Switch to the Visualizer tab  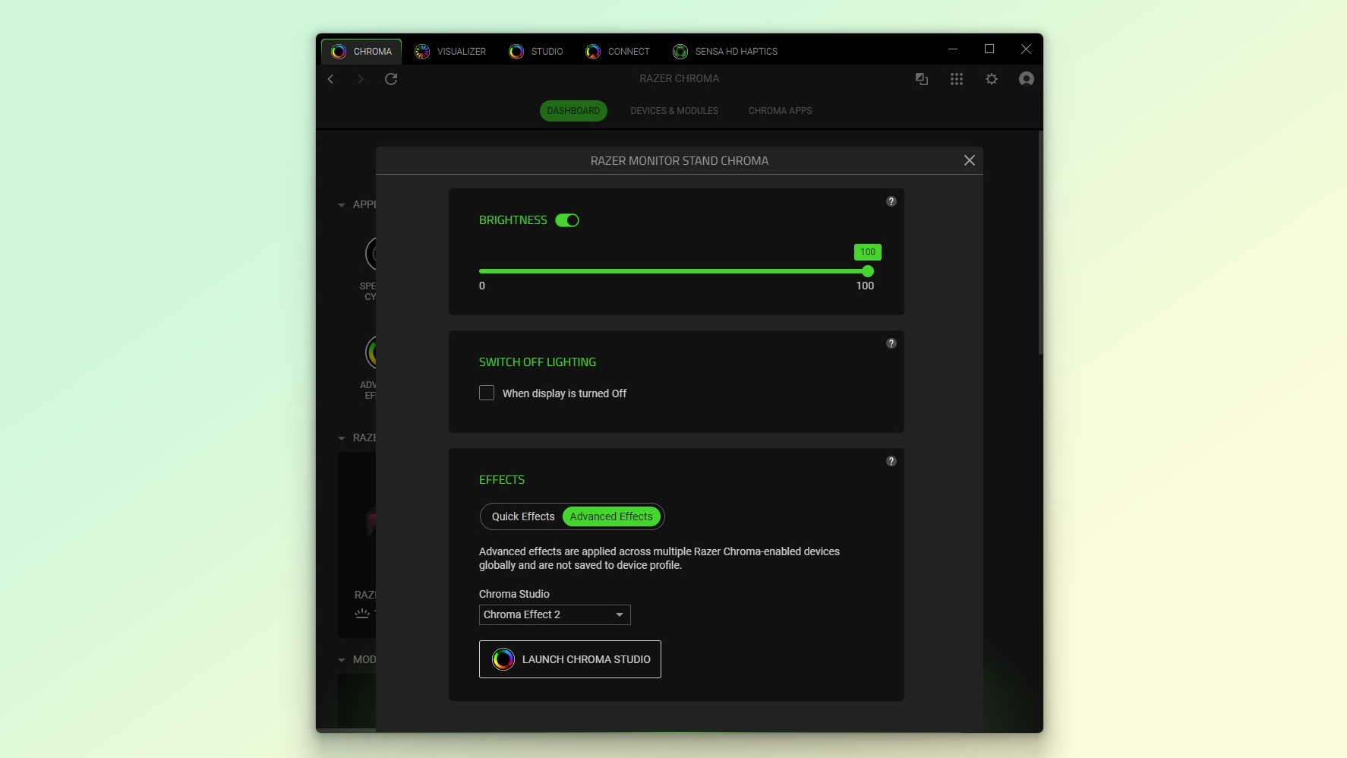[x=450, y=52]
